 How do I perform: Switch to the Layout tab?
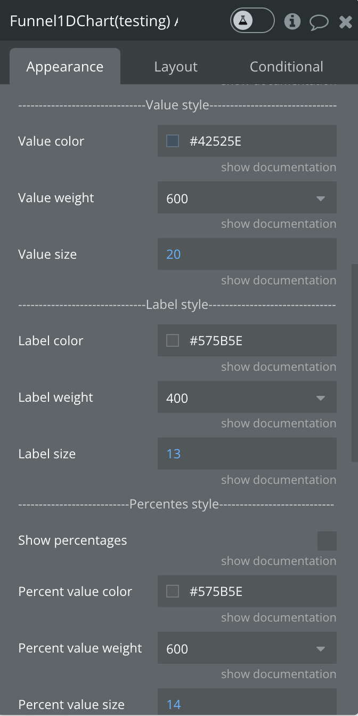(176, 67)
